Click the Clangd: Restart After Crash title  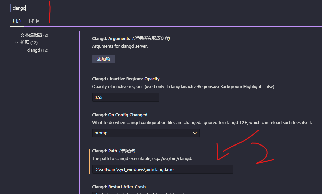tap(119, 187)
